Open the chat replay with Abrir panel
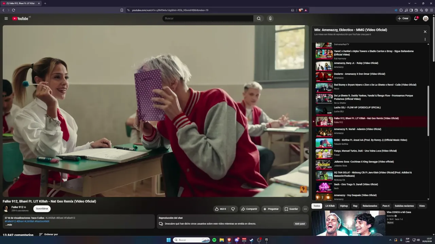Viewport: 435px width, 244px height. (x=300, y=224)
